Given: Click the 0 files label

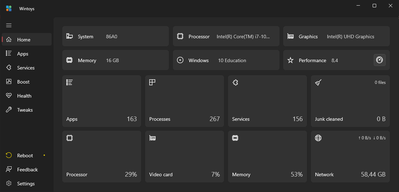Looking at the screenshot, I should 380,82.
